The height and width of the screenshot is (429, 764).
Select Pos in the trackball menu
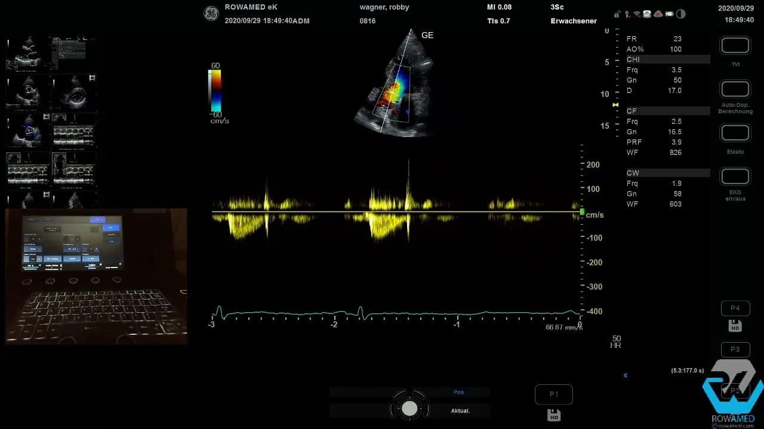(458, 391)
